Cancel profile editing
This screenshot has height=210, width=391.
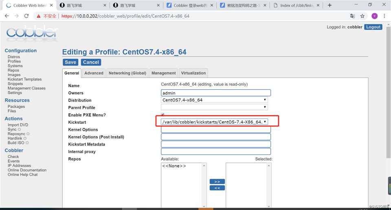pyautogui.click(x=91, y=62)
